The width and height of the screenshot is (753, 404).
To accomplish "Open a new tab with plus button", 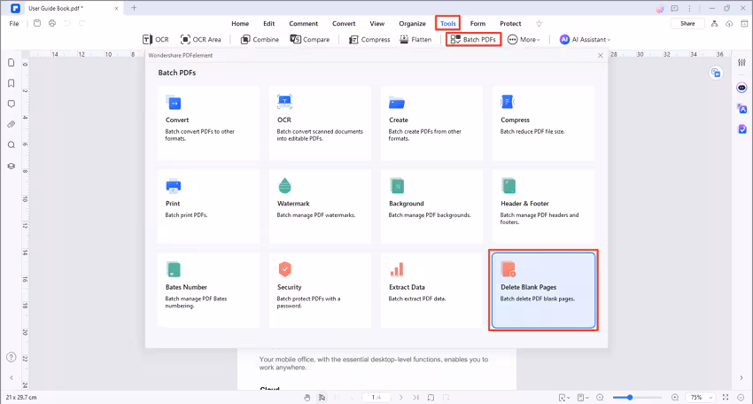I will [x=134, y=8].
